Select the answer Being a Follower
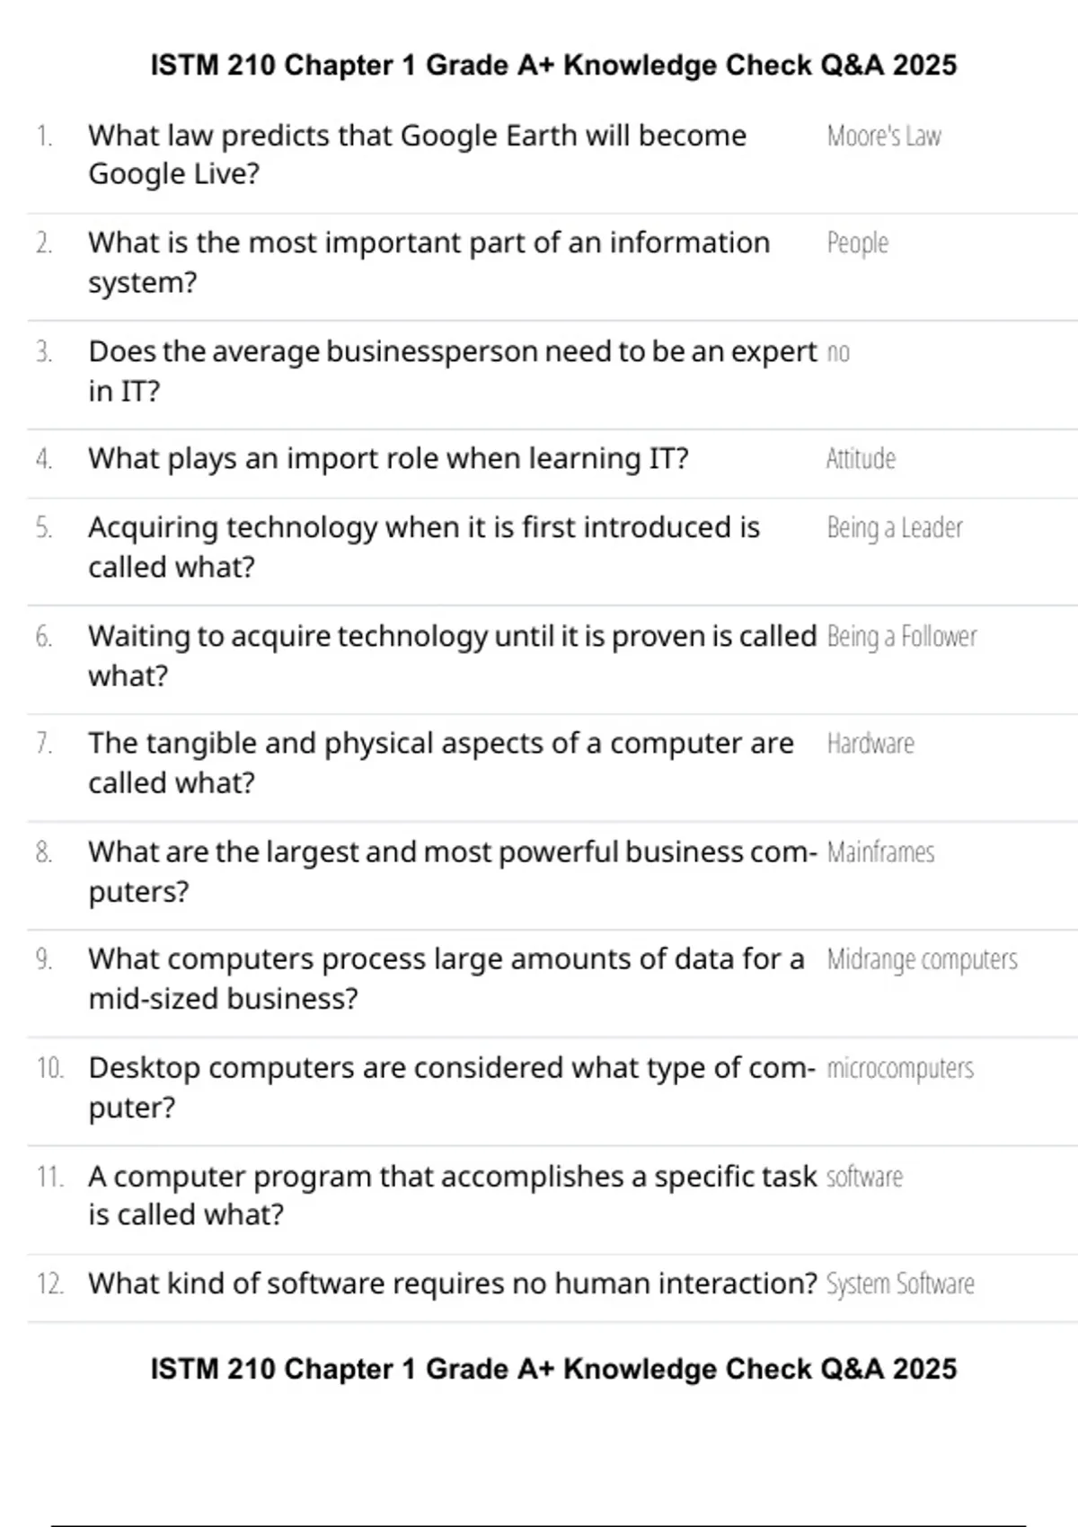This screenshot has width=1078, height=1527. (x=902, y=637)
